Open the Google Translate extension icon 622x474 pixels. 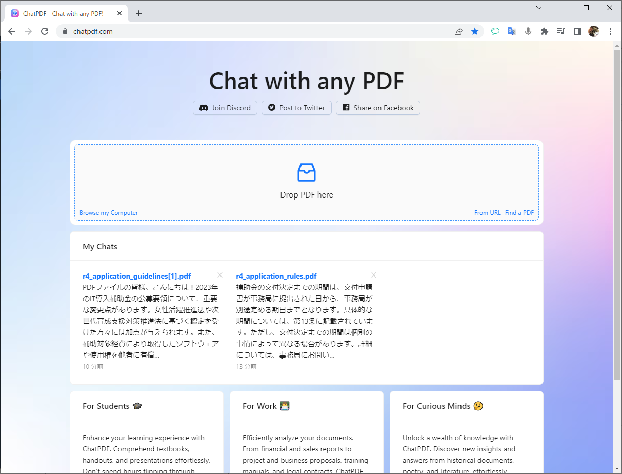pyautogui.click(x=511, y=31)
